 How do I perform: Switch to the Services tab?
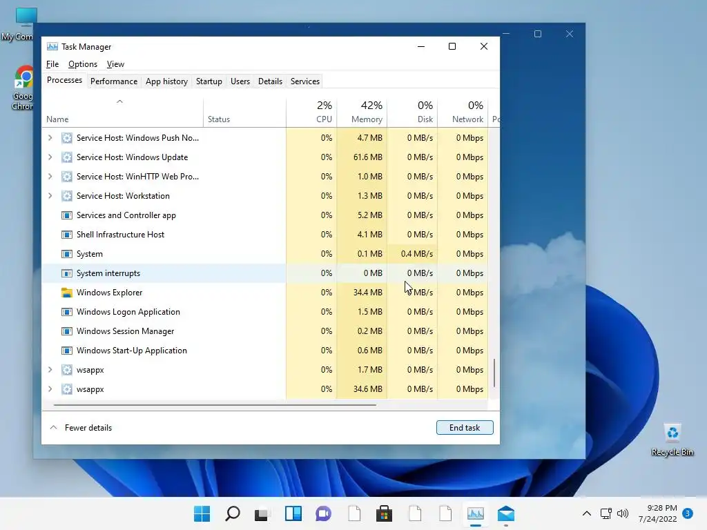click(x=304, y=81)
